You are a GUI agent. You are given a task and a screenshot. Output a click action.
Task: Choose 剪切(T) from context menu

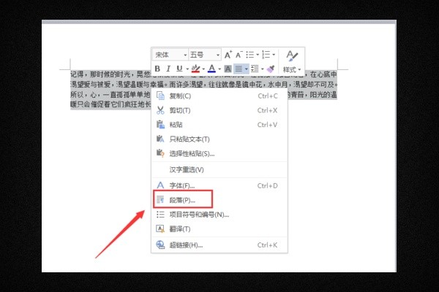[219, 110]
